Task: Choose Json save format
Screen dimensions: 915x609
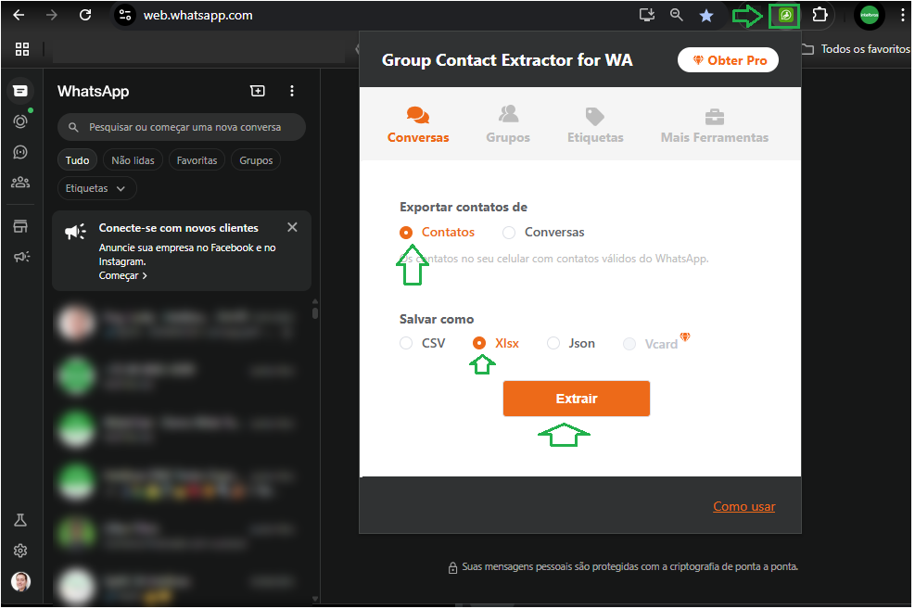Action: 553,344
